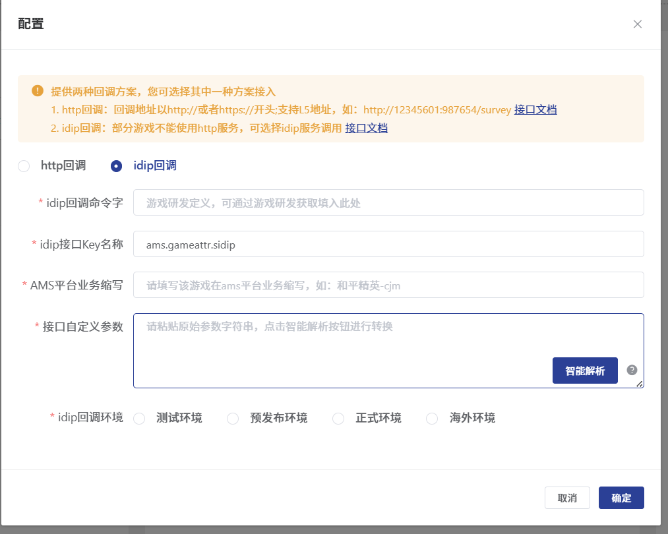Viewport: 668px width, 534px height.
Task: Click the 配置 dialog title
Action: [x=31, y=24]
